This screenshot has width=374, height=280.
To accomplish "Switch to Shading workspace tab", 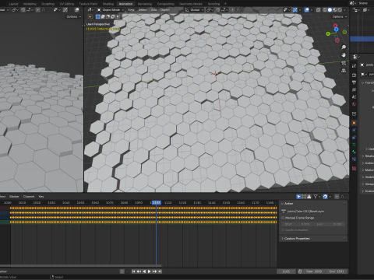I will 108,4.
